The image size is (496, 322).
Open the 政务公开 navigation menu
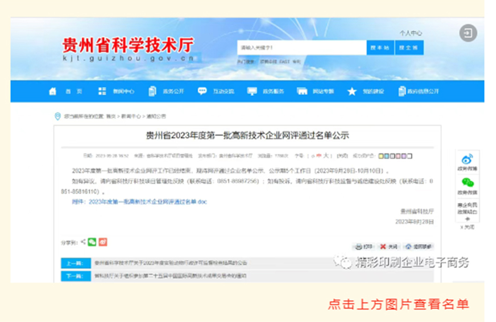(x=173, y=92)
